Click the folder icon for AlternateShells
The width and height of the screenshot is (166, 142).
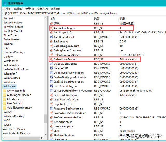pyautogui.click(x=4, y=91)
